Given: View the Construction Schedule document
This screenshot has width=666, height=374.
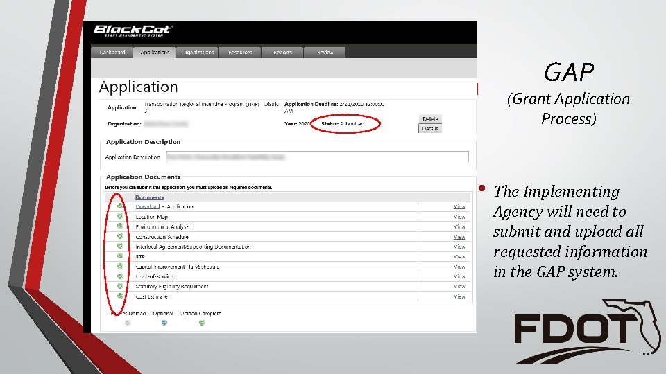Looking at the screenshot, I should coord(459,237).
